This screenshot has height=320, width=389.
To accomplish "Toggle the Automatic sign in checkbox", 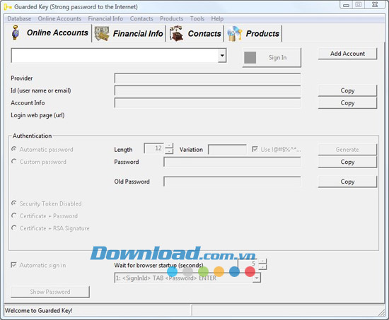I will 13,265.
